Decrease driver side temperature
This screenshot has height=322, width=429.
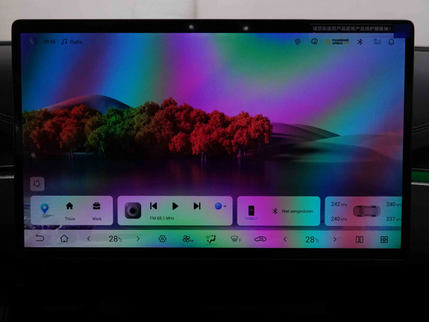click(89, 239)
